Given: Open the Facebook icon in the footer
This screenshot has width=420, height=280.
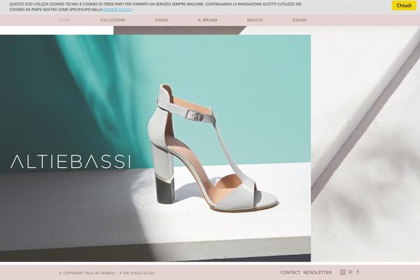Looking at the screenshot, I should [357, 272].
